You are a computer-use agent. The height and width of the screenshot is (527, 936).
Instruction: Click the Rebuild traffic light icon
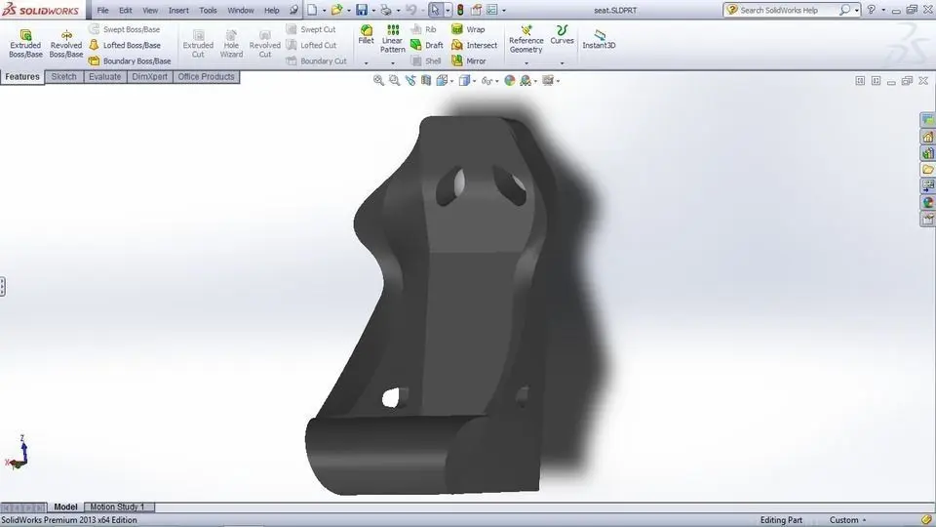coord(460,10)
